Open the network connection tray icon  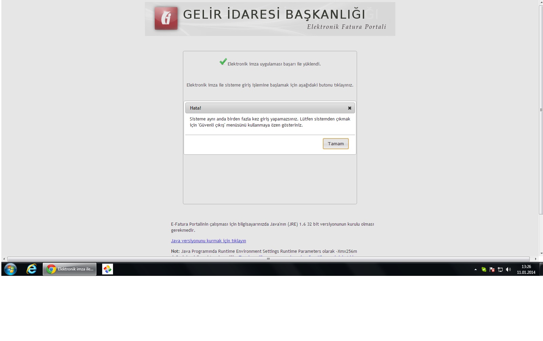click(x=500, y=269)
